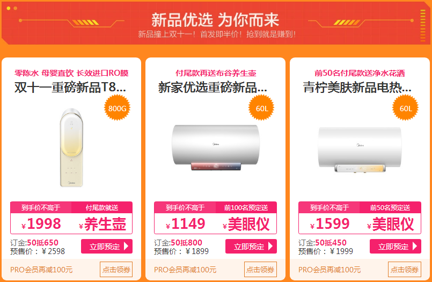Open the 新家优选 water heater image
Viewport: 432px width, 282px height.
pyautogui.click(x=215, y=148)
